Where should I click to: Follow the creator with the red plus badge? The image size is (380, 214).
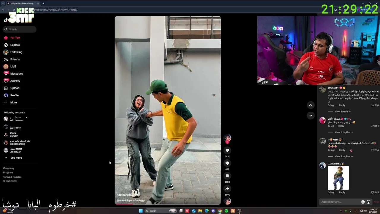click(x=227, y=142)
